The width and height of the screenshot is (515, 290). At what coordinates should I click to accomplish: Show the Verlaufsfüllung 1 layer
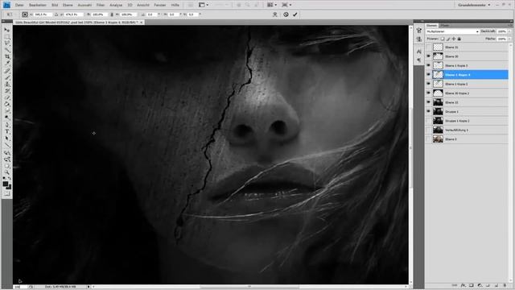[x=428, y=130]
